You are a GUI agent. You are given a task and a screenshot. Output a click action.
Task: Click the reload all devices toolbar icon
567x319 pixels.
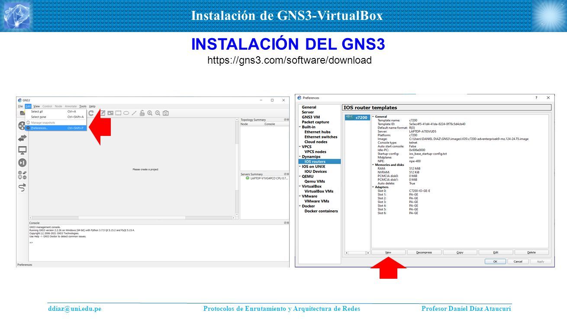[91, 113]
